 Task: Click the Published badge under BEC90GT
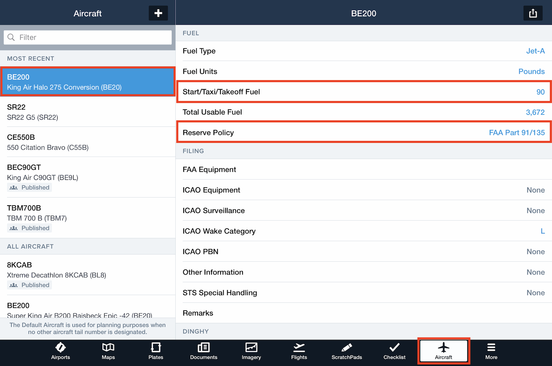click(30, 188)
